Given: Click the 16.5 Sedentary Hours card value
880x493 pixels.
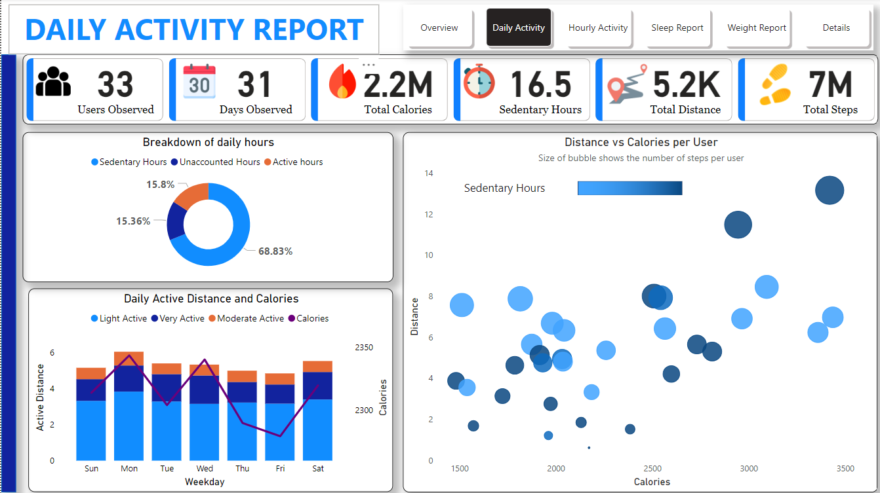Looking at the screenshot, I should click(x=540, y=84).
